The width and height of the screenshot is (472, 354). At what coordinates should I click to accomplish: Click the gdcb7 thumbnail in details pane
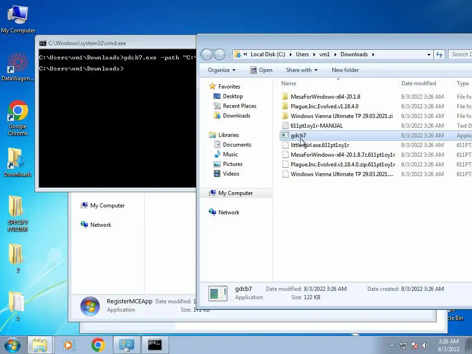click(x=218, y=293)
